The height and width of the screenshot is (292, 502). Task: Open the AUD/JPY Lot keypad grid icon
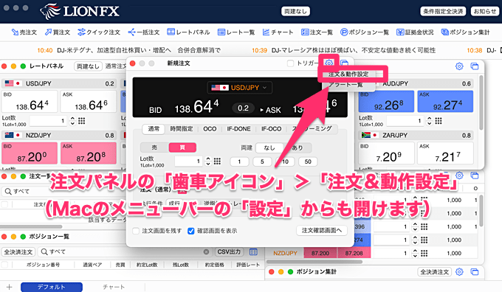[439, 121]
